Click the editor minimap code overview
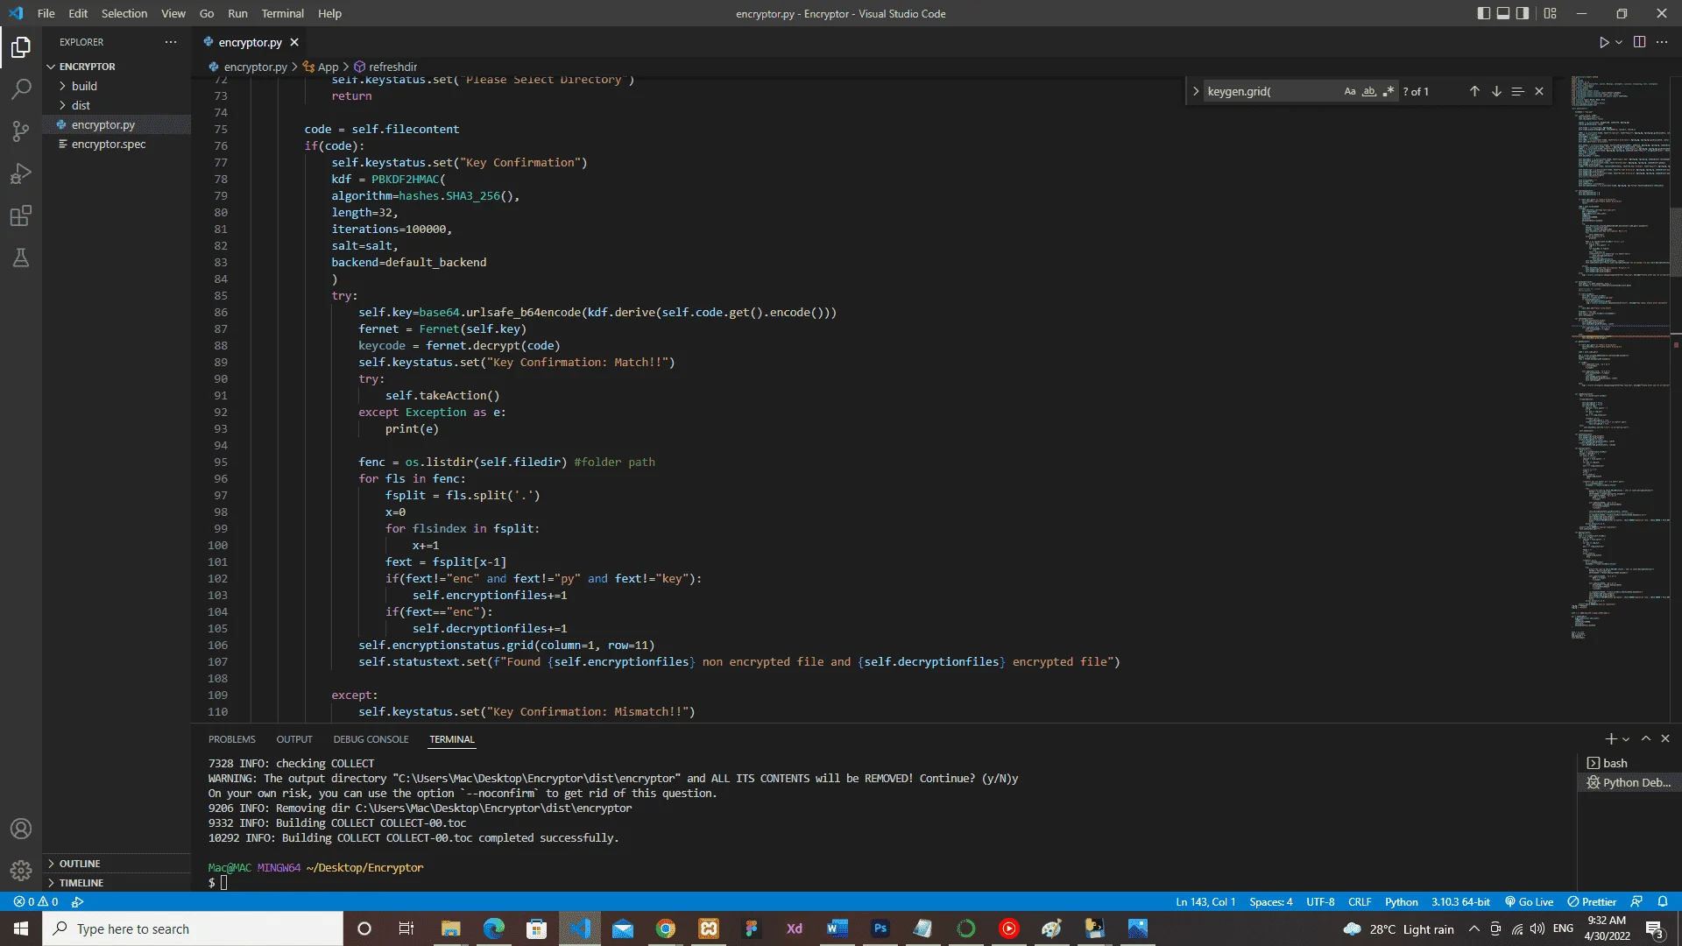This screenshot has height=946, width=1682. coord(1621,359)
